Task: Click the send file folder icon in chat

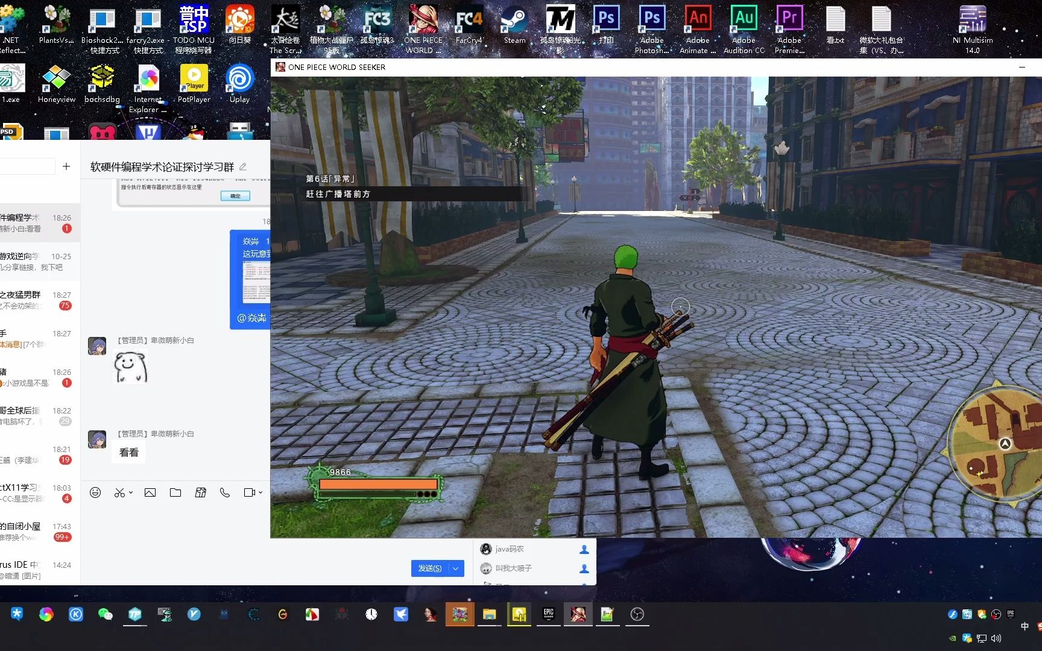Action: (x=175, y=492)
